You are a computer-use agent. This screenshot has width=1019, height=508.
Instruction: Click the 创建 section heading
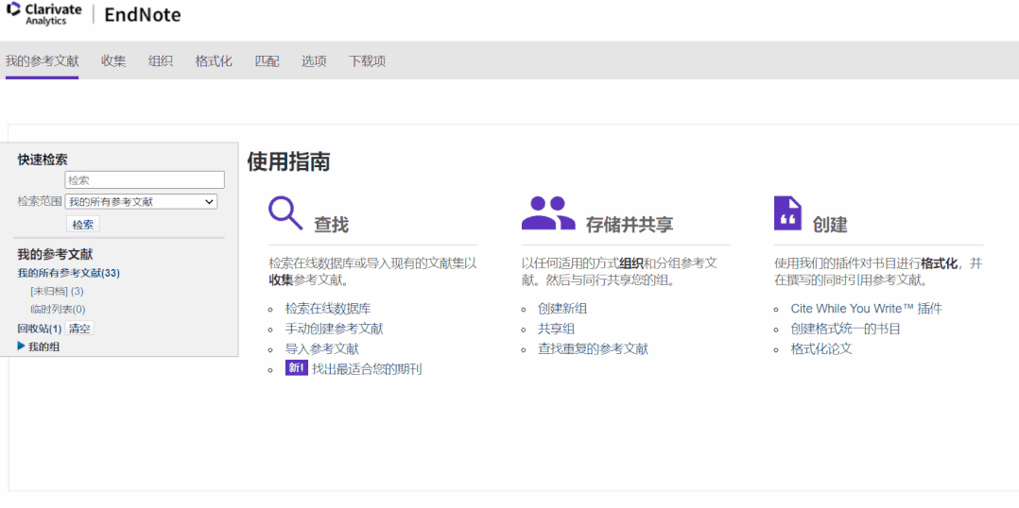(x=830, y=225)
